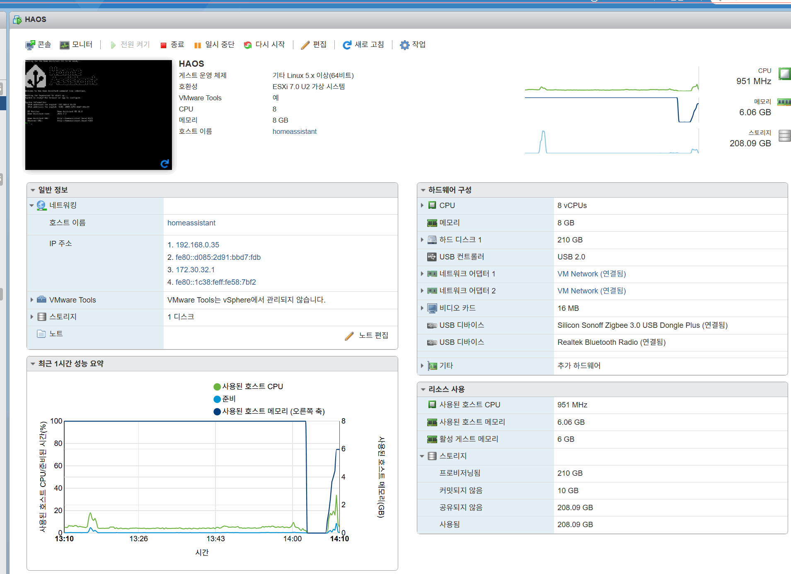Toggle 사용된 호스트 CPU legend series

(248, 387)
